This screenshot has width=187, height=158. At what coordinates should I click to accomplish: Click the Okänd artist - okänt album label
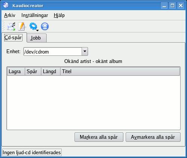coord(93,61)
